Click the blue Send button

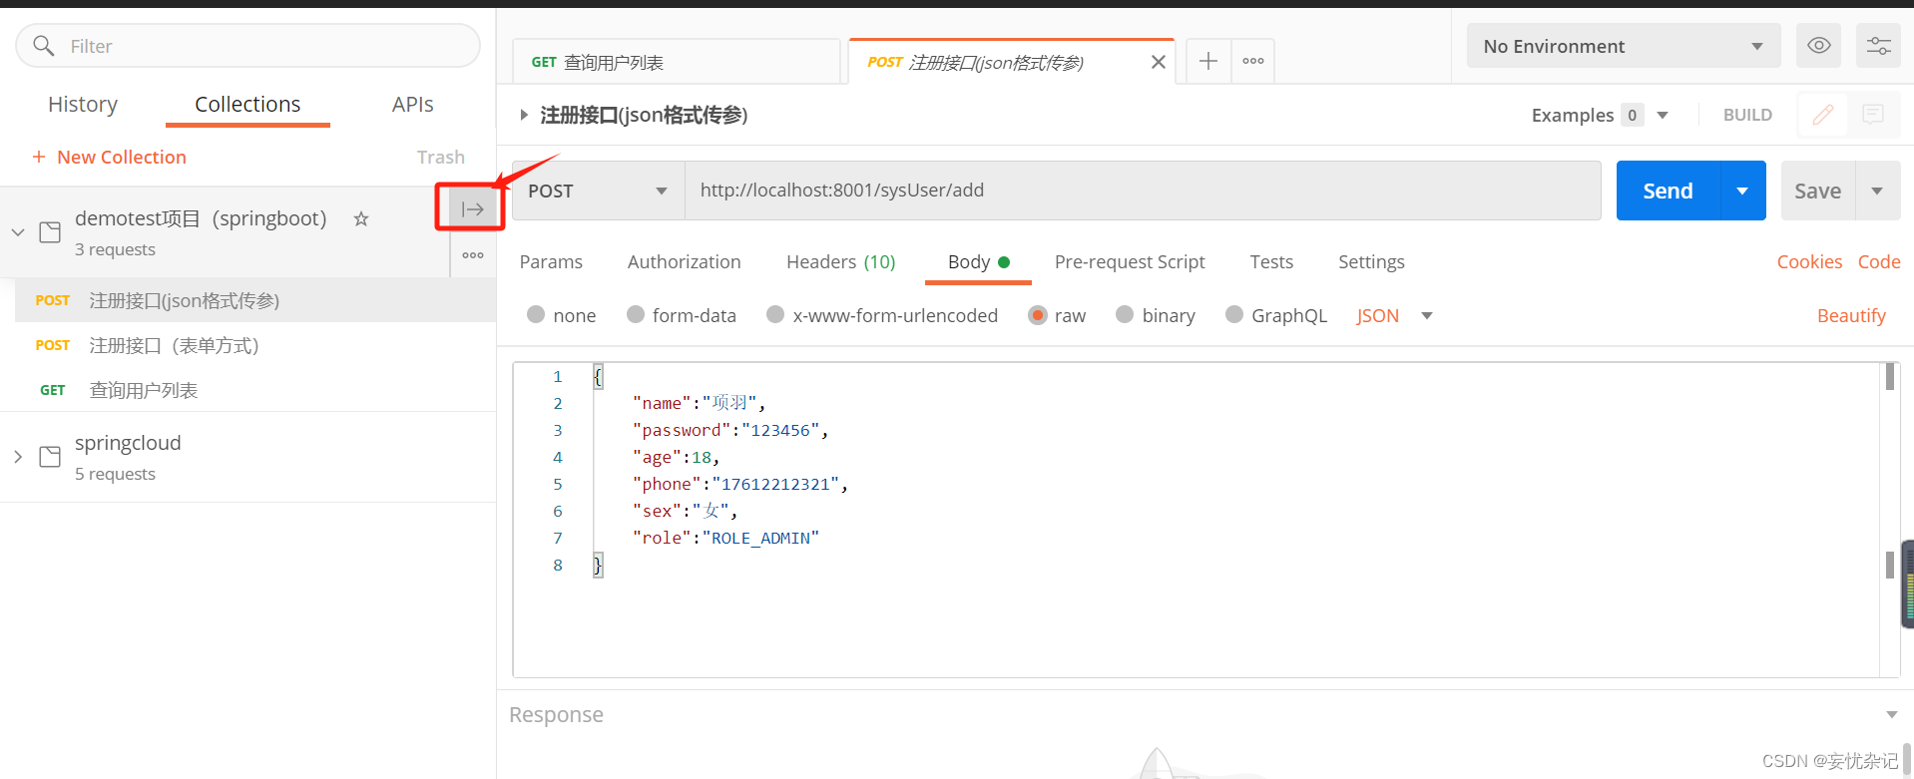1669,191
